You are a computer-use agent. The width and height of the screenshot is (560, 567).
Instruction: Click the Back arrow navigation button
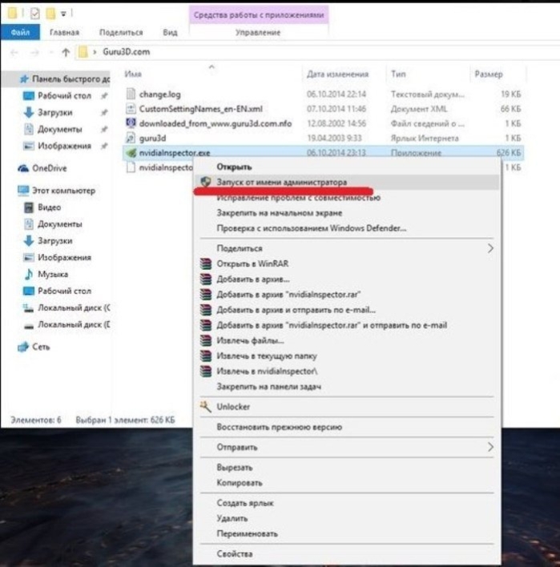(x=14, y=53)
